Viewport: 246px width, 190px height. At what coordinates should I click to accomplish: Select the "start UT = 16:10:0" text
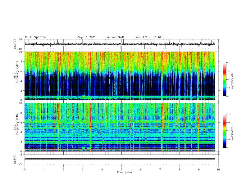pos(150,37)
